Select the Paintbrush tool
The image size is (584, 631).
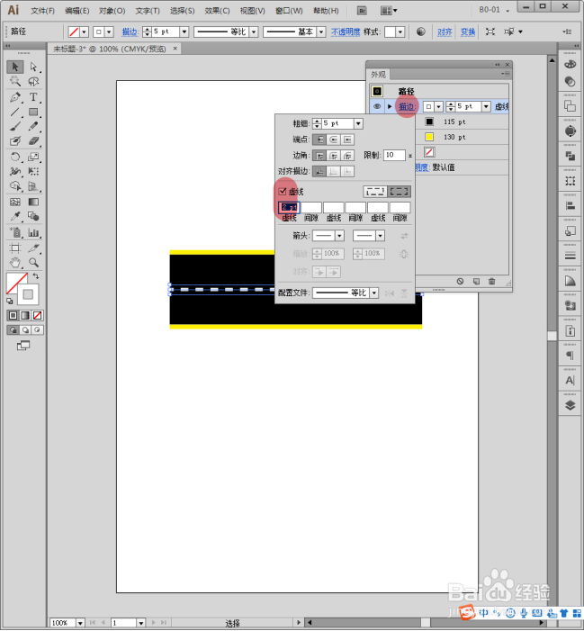coord(15,126)
